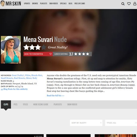Open the Browse menu

(x=35, y=4)
